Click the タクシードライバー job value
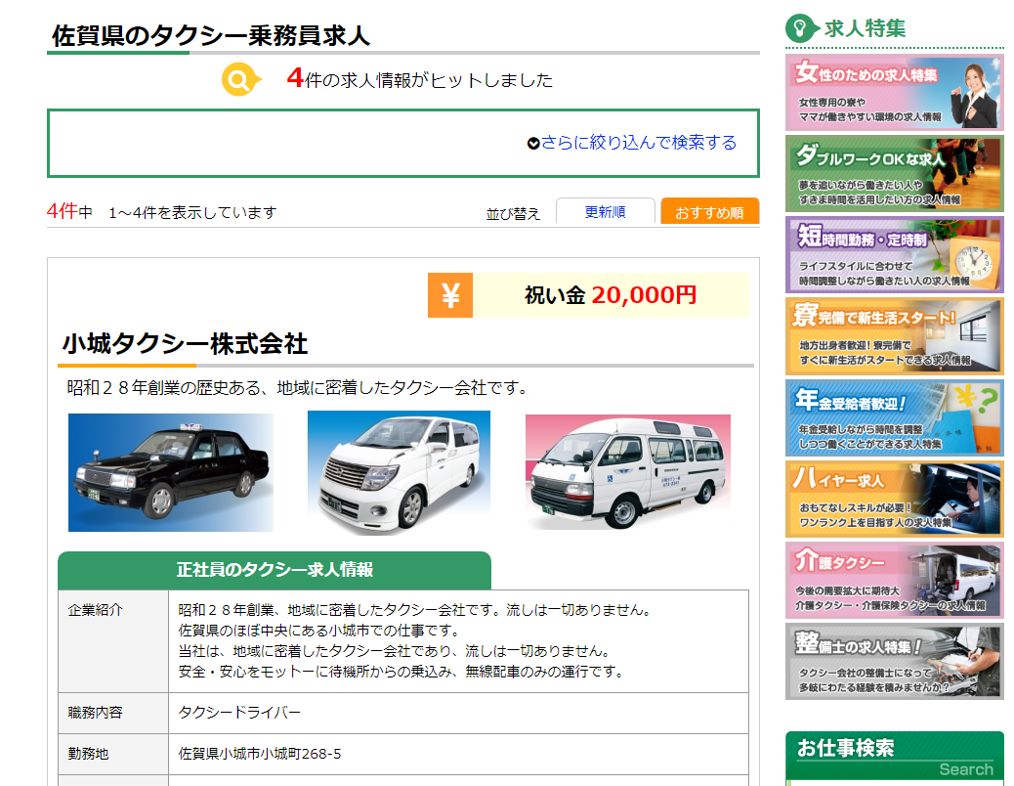Image resolution: width=1014 pixels, height=786 pixels. point(239,713)
